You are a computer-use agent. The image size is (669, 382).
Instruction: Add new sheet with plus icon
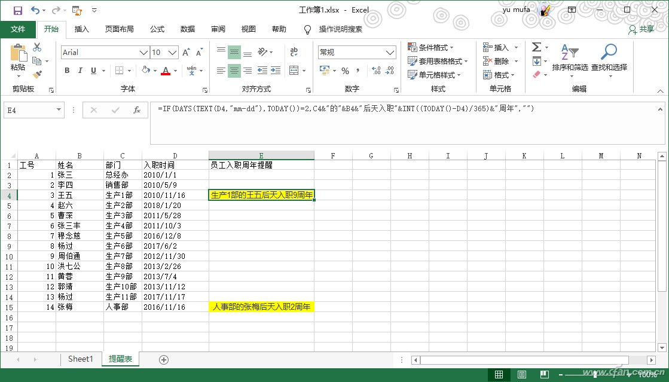pyautogui.click(x=164, y=359)
